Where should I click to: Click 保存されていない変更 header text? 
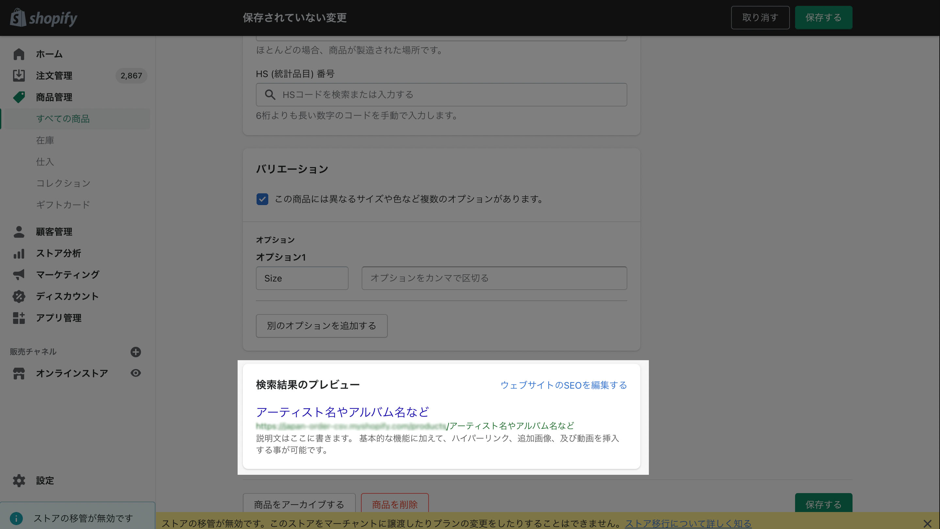[295, 18]
